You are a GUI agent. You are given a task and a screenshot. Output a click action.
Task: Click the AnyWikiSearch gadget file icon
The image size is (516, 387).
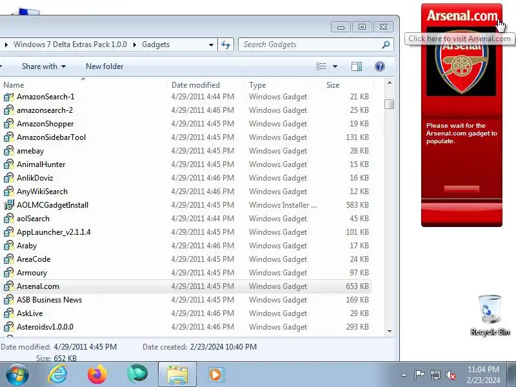9,191
